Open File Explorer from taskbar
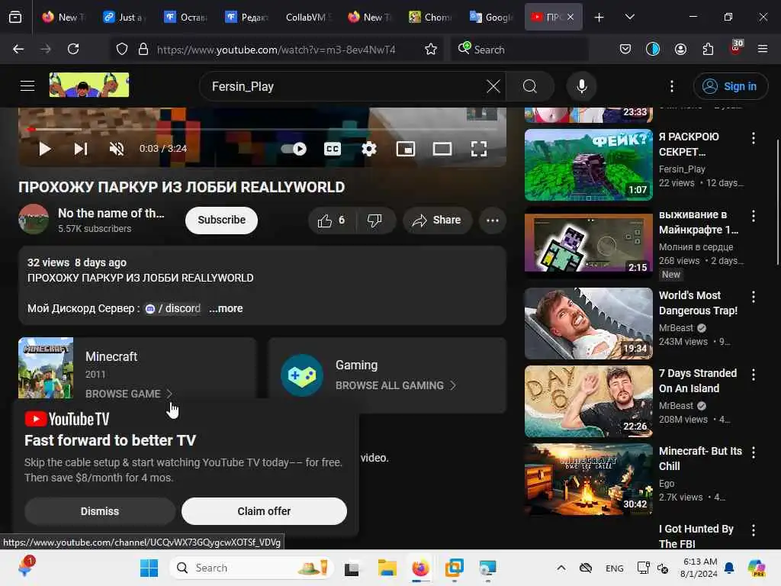This screenshot has width=781, height=586. point(387,568)
